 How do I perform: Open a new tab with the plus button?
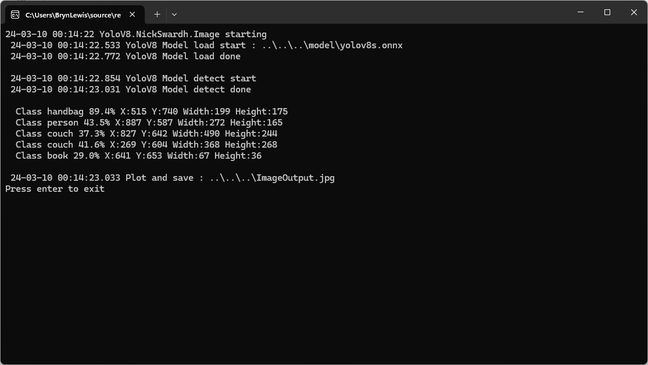coord(157,14)
